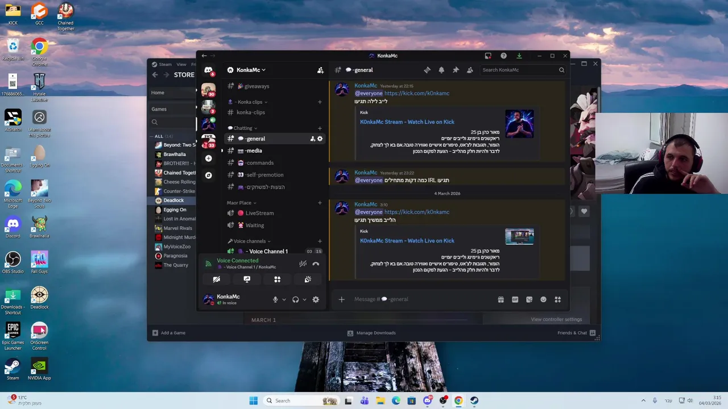Open GIF picker in message bar
This screenshot has height=409, width=728.
coord(515,299)
